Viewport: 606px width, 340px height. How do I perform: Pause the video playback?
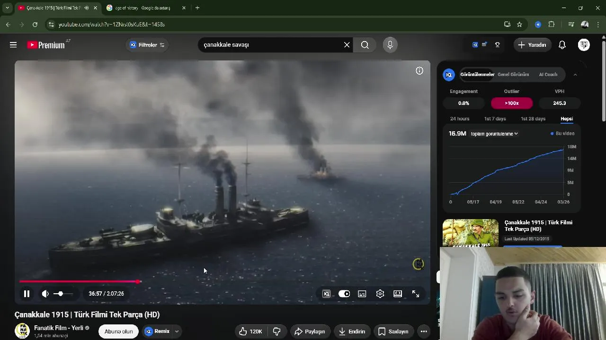tap(27, 294)
